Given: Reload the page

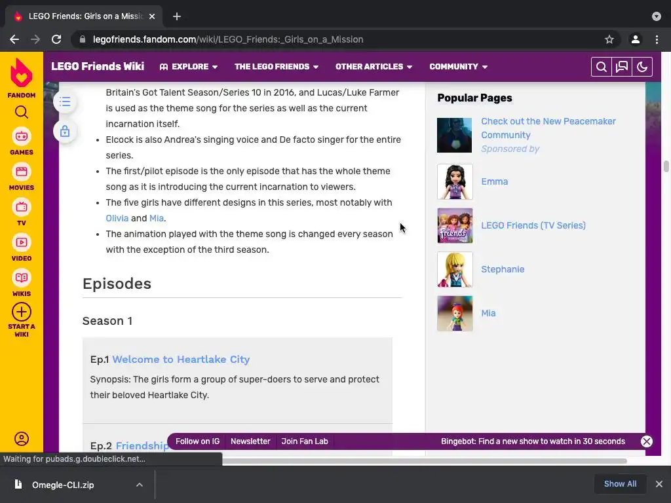Looking at the screenshot, I should coord(56,39).
